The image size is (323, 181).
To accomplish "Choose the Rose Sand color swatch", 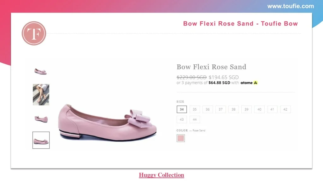I will pos(181,138).
